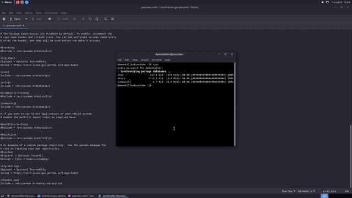Click the volume speaker icon in system tray
The width and height of the screenshot is (352, 198).
pyautogui.click(x=322, y=2)
